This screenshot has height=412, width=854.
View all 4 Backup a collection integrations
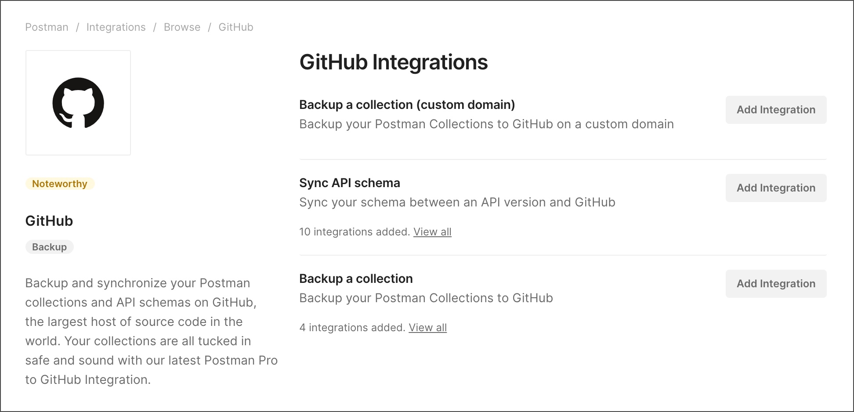click(x=427, y=327)
